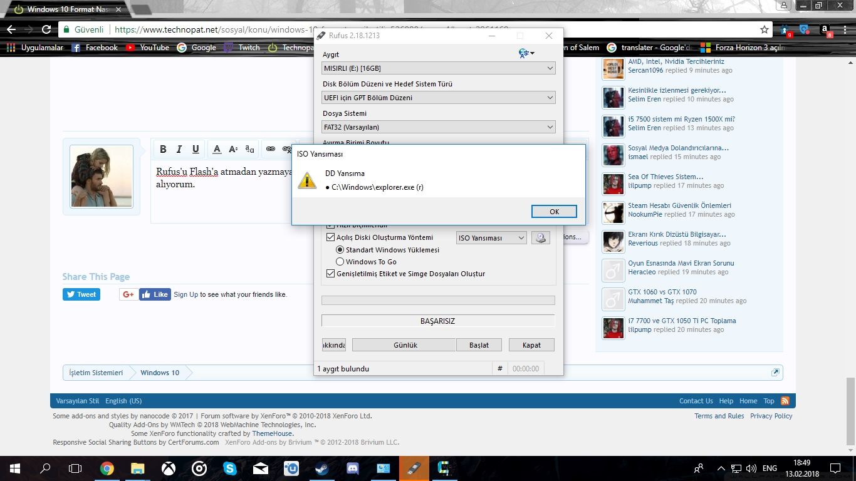
Task: Go to İşletim Sistemleri breadcrumb
Action: [96, 373]
